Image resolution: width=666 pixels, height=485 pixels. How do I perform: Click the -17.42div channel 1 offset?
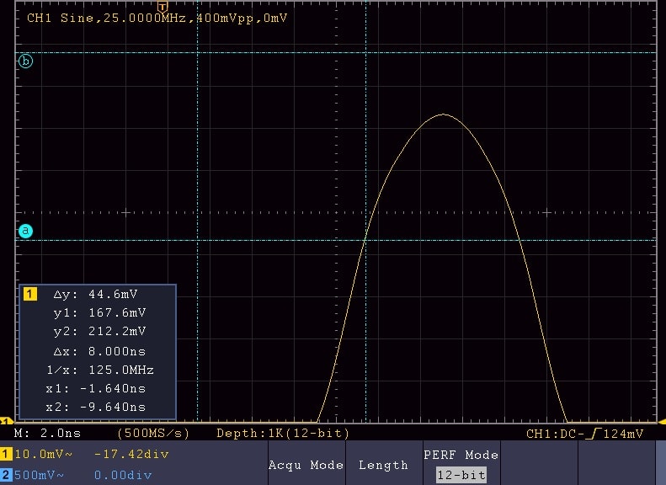coord(131,455)
